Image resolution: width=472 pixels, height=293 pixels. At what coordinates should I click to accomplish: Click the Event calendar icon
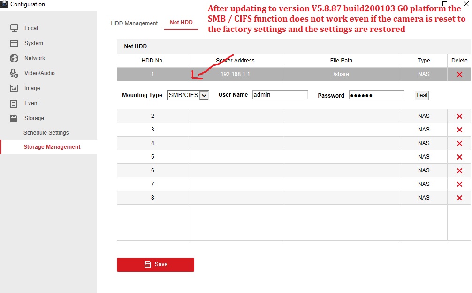[14, 103]
